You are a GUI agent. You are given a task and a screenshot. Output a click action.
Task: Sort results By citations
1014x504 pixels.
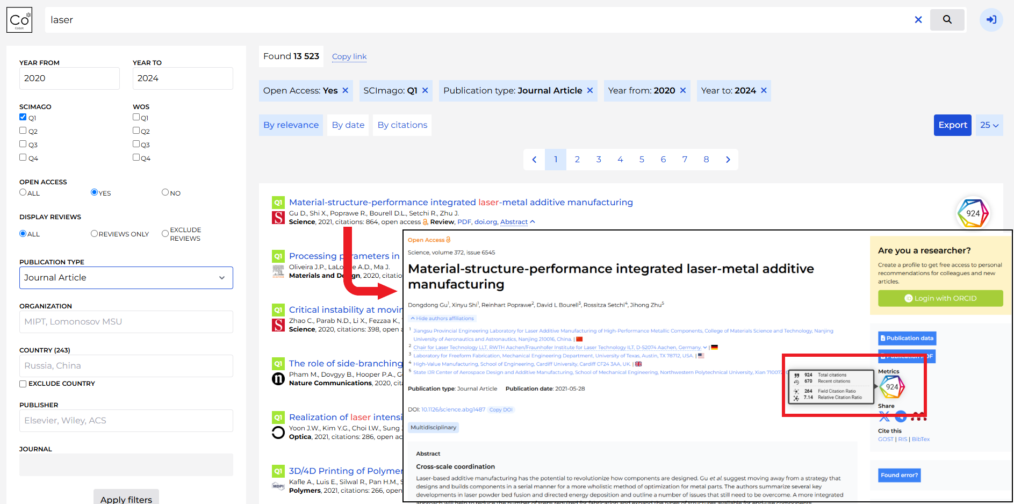click(x=402, y=125)
